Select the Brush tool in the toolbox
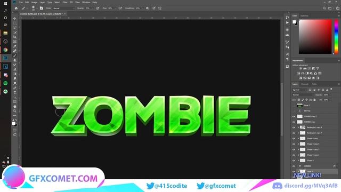 15,55
